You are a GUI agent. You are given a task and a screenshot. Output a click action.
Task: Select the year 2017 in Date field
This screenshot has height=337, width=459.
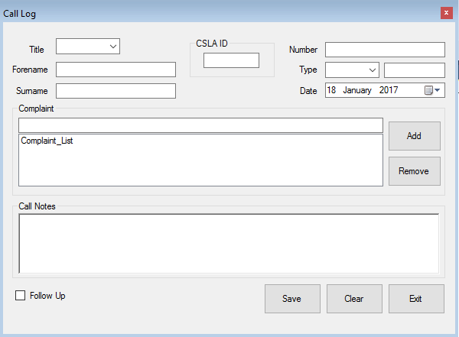click(389, 90)
